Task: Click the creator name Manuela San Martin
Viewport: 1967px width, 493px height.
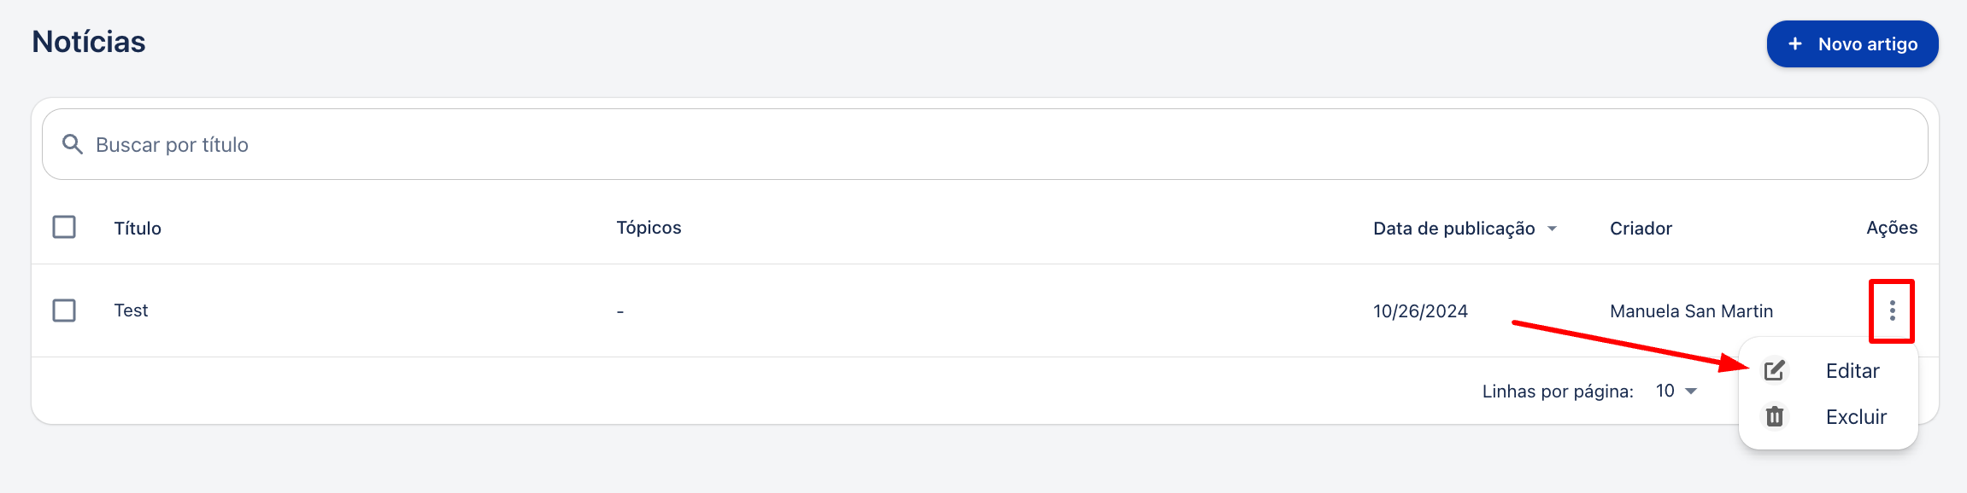Action: pyautogui.click(x=1691, y=310)
